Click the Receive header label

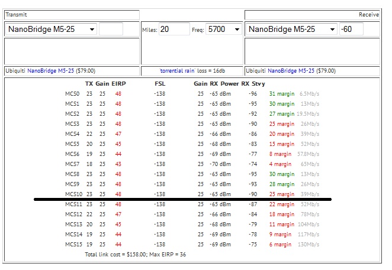[369, 15]
